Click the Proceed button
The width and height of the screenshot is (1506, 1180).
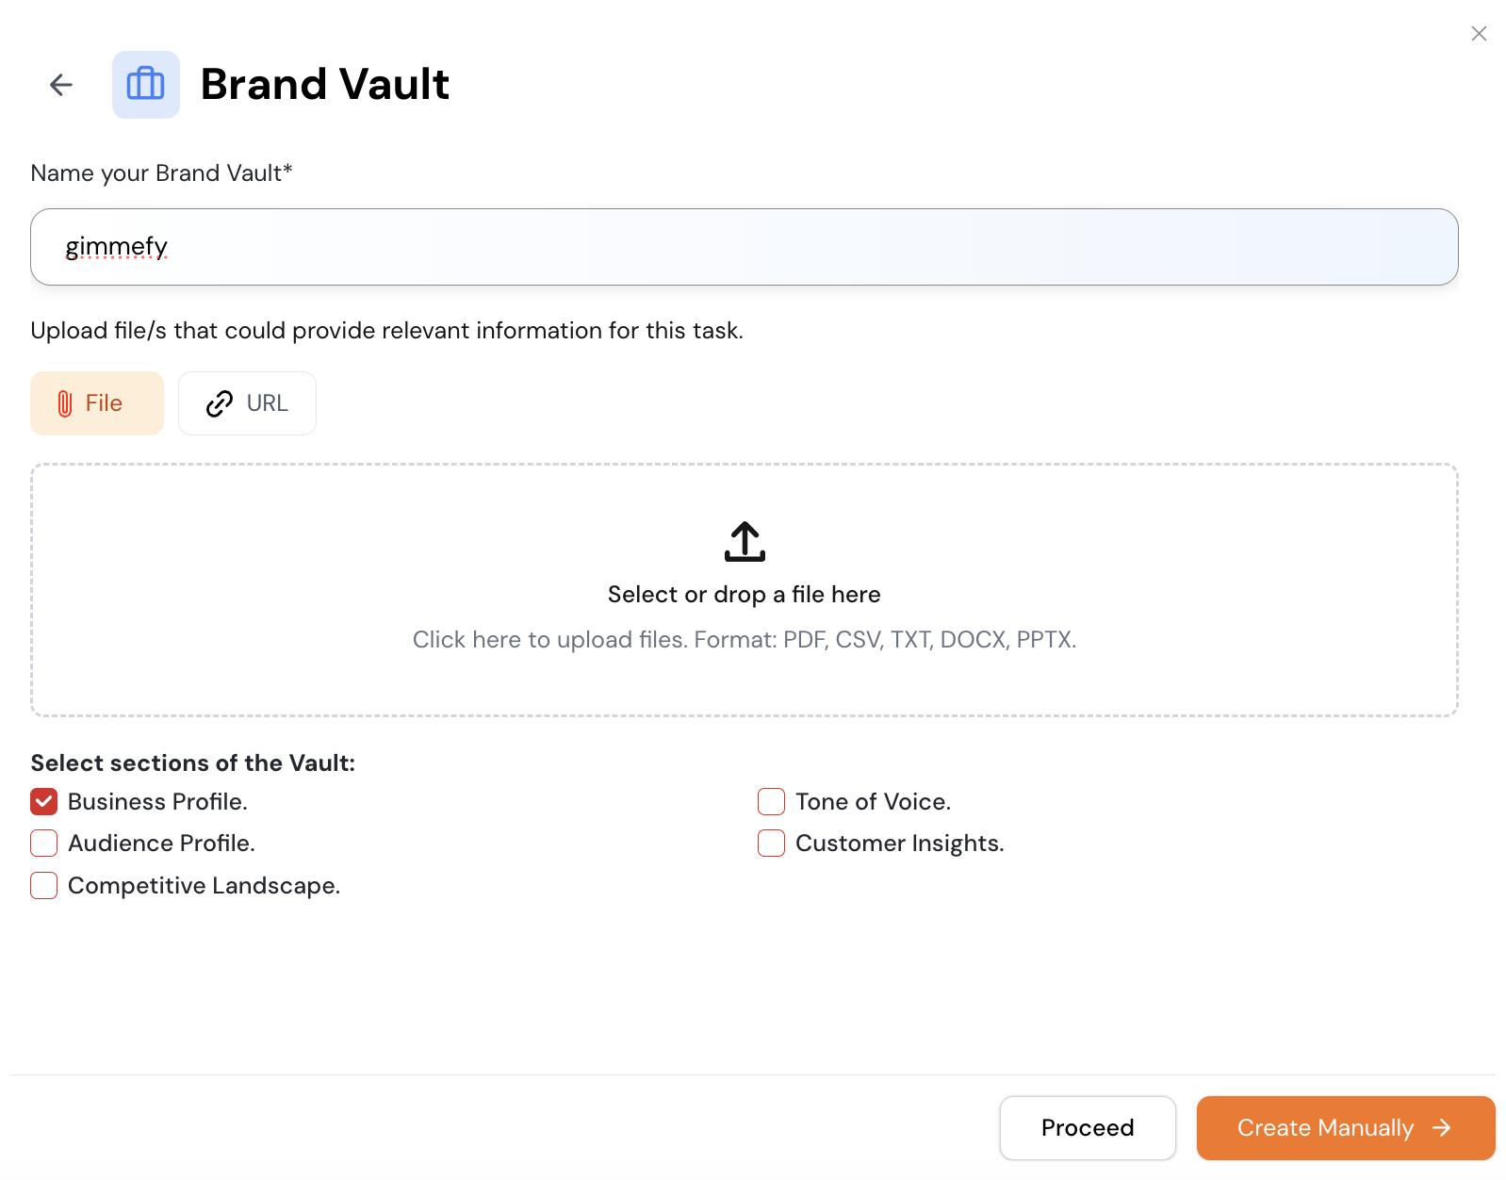point(1088,1128)
